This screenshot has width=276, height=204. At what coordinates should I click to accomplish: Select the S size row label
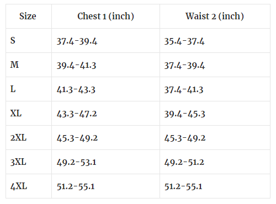[x=13, y=40]
